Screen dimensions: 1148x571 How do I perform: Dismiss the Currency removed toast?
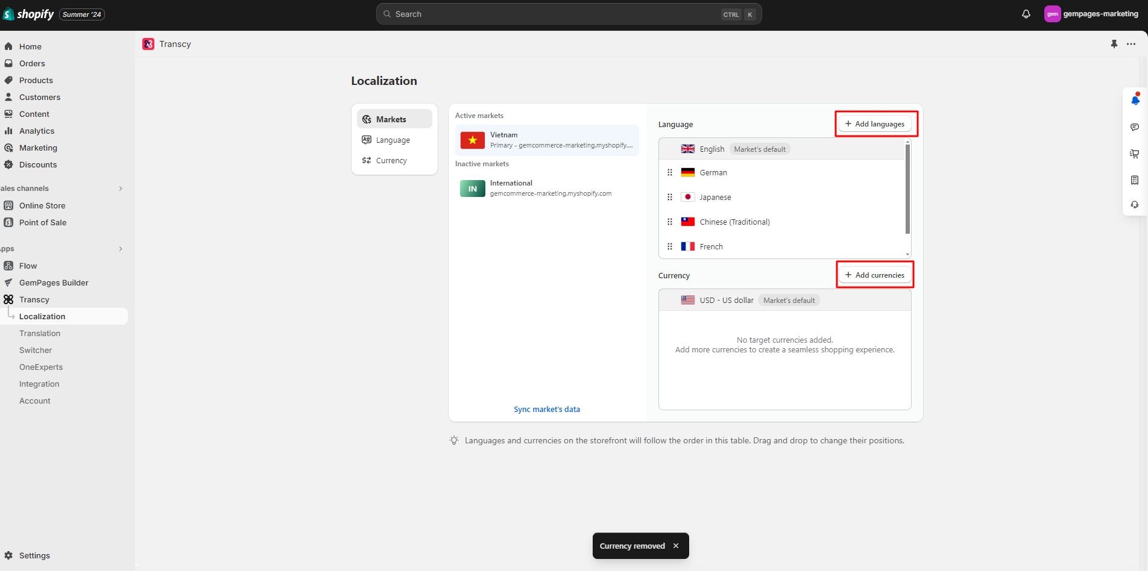(675, 546)
